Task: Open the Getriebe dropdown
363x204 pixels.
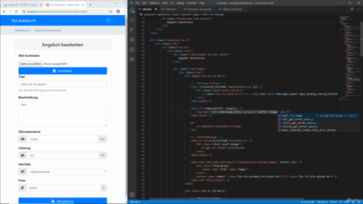Action: (x=67, y=172)
